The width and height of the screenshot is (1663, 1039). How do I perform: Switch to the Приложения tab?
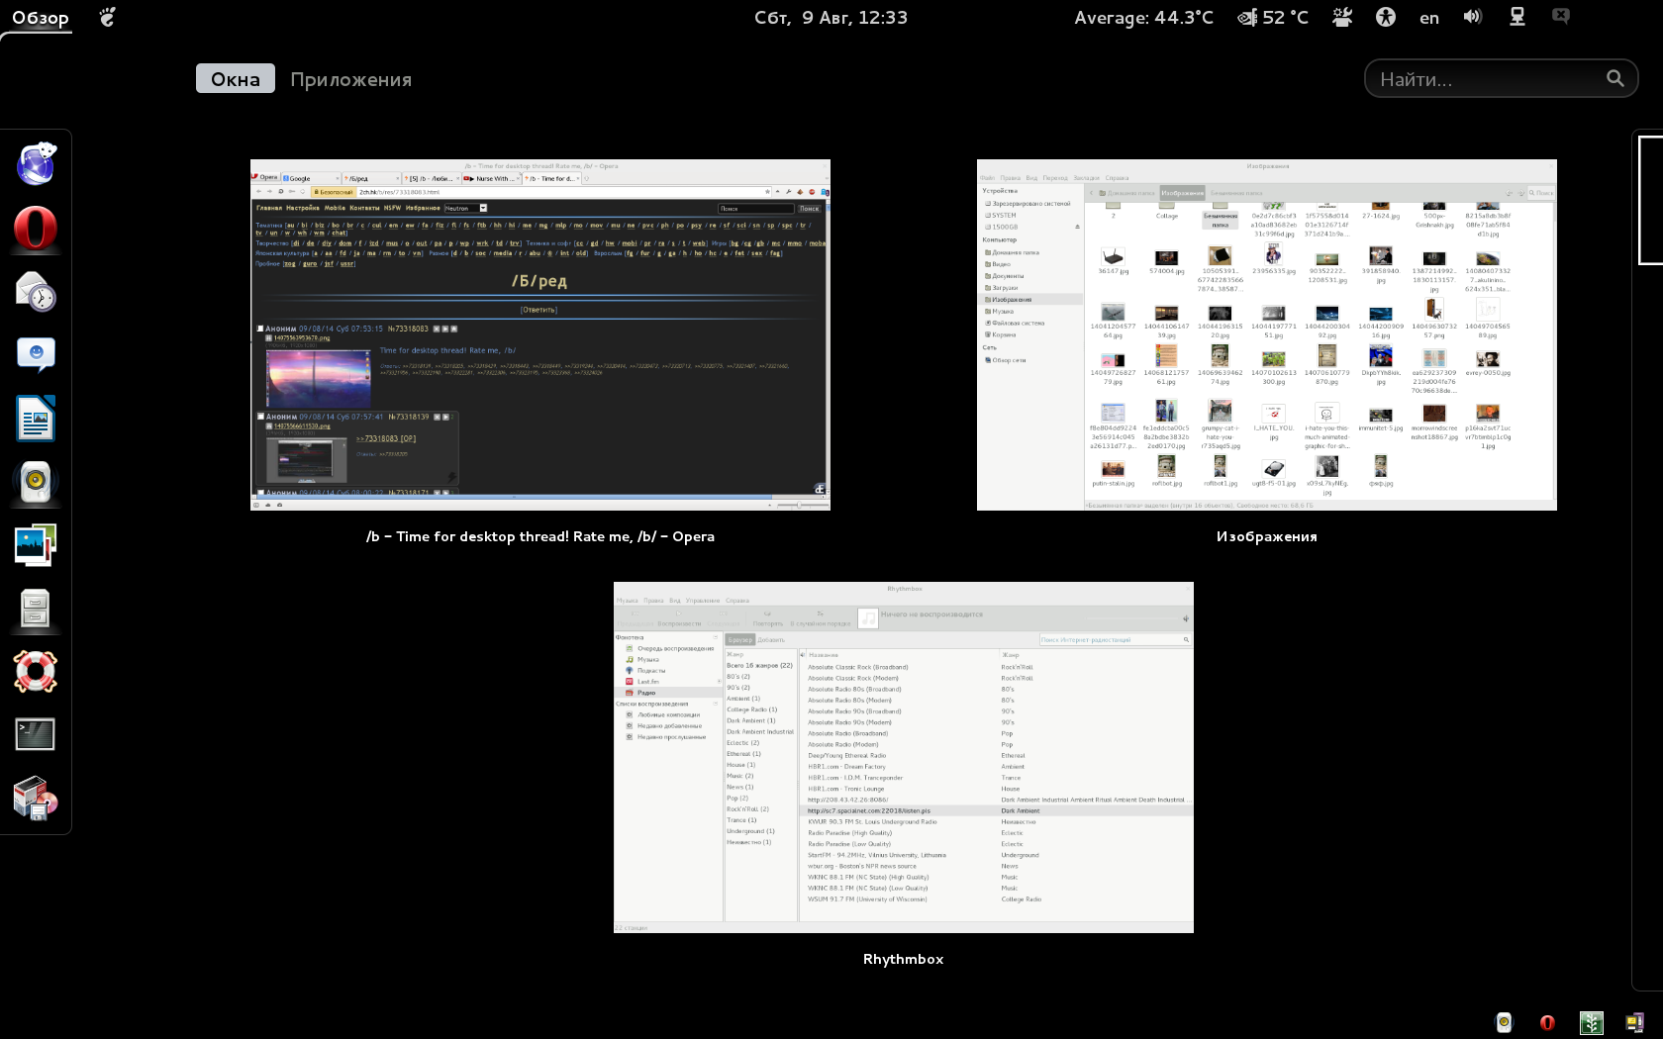coord(350,79)
